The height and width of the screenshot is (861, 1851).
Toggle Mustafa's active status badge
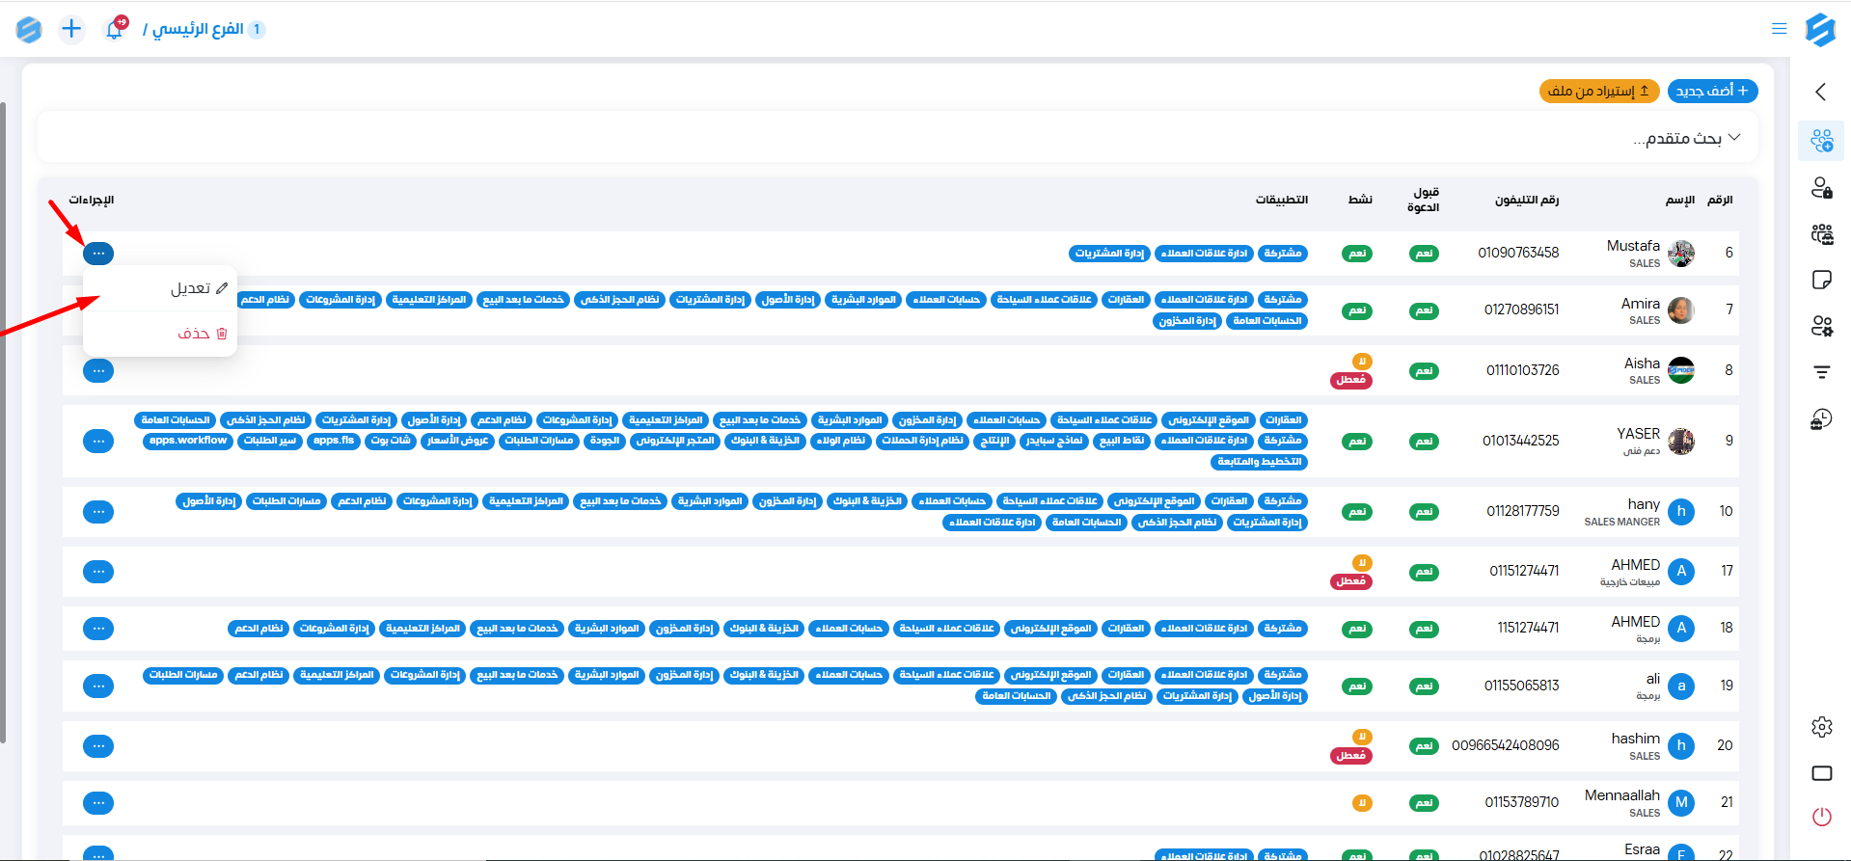pos(1357,254)
